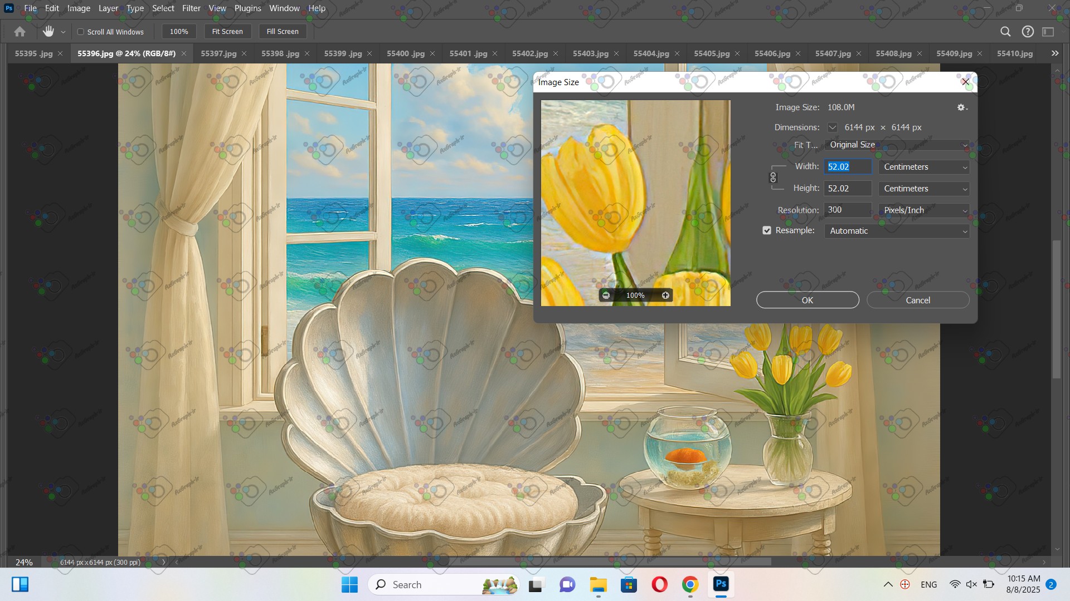
Task: Open the Width units Centimeters dropdown
Action: [x=924, y=167]
